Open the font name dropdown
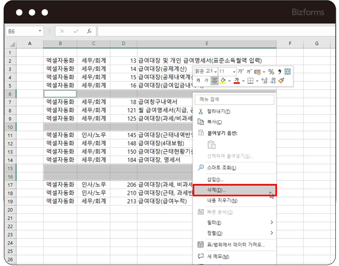 click(x=215, y=72)
